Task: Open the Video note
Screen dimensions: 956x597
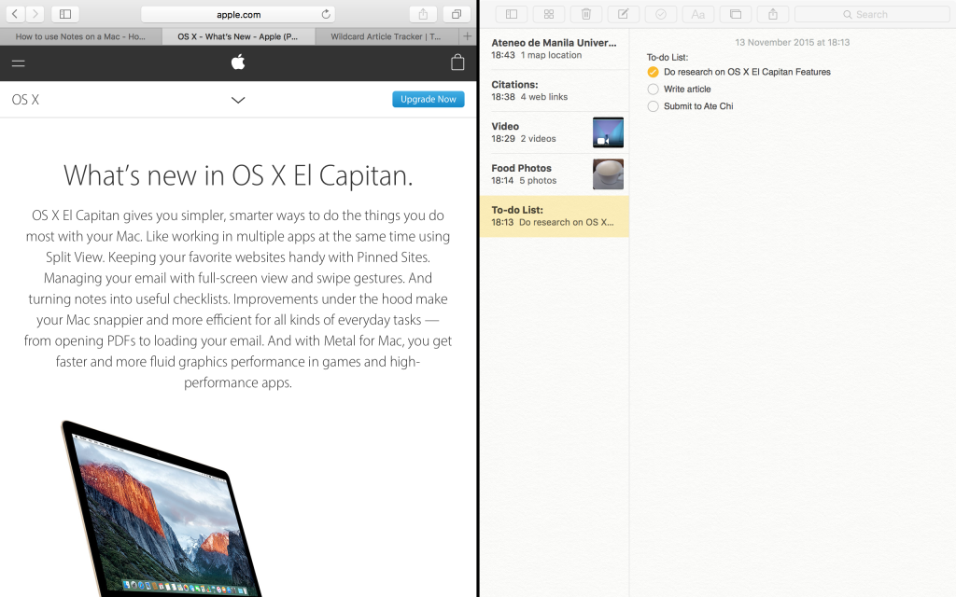Action: tap(555, 132)
